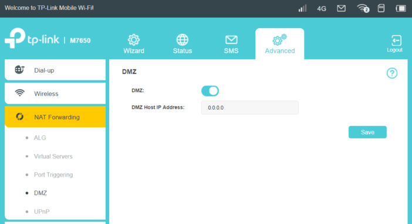This screenshot has width=412, height=224.
Task: Open the Dial-up menu section
Action: tap(55, 70)
